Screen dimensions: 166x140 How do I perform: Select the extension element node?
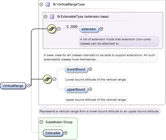pos(89,29)
